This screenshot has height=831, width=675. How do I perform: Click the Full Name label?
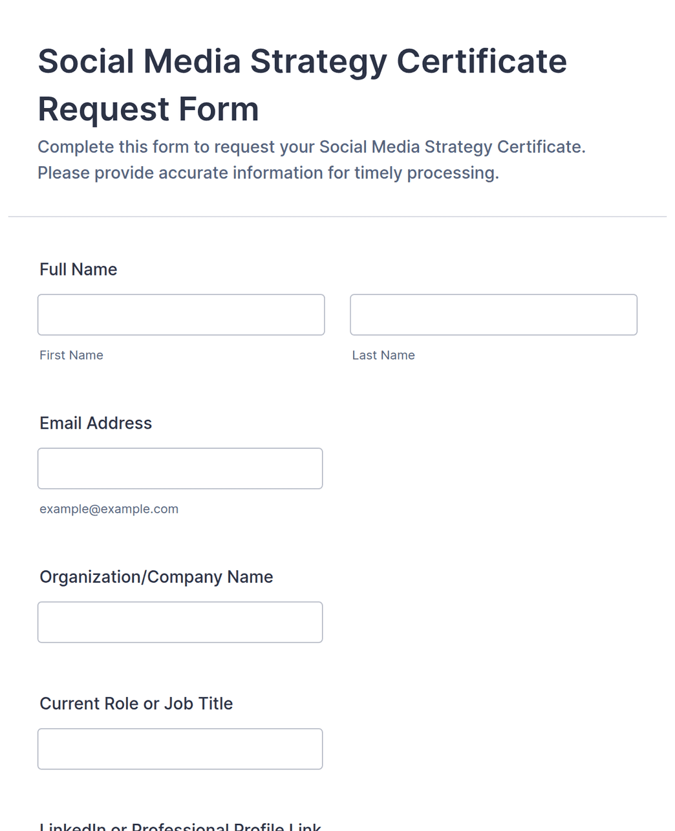pos(78,270)
